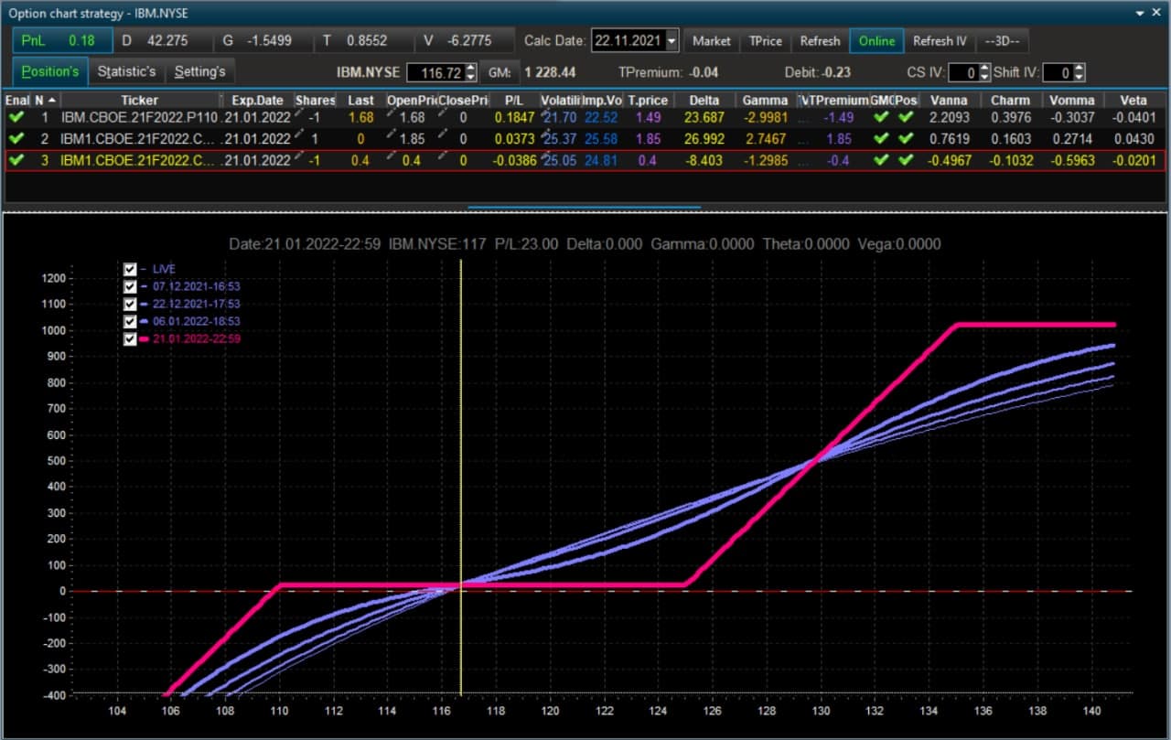This screenshot has height=740, width=1171.
Task: Switch to the Statistic's tab
Action: pyautogui.click(x=127, y=71)
